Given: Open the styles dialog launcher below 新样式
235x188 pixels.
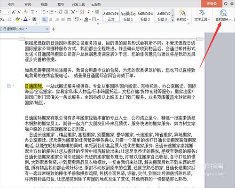Looking at the screenshot, I should click(x=189, y=23).
